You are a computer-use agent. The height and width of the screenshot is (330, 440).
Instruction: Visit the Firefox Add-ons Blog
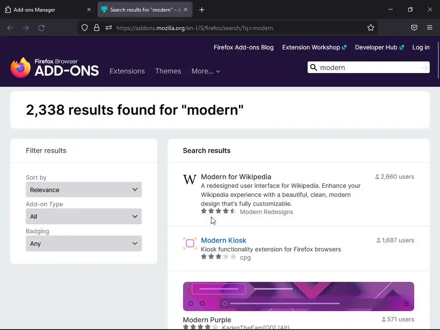pyautogui.click(x=244, y=47)
